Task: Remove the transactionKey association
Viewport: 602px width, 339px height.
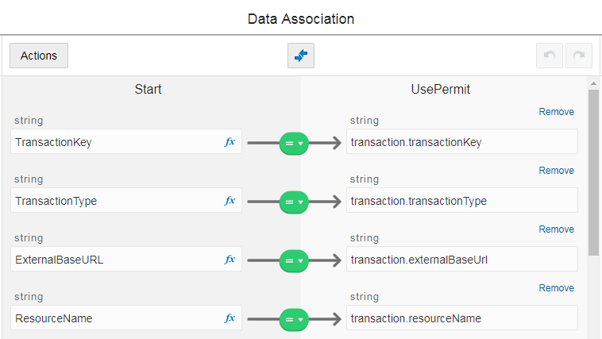Action: (556, 112)
